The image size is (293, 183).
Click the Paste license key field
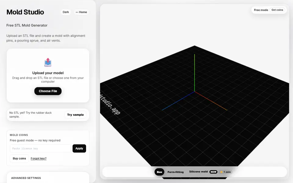coord(40,149)
